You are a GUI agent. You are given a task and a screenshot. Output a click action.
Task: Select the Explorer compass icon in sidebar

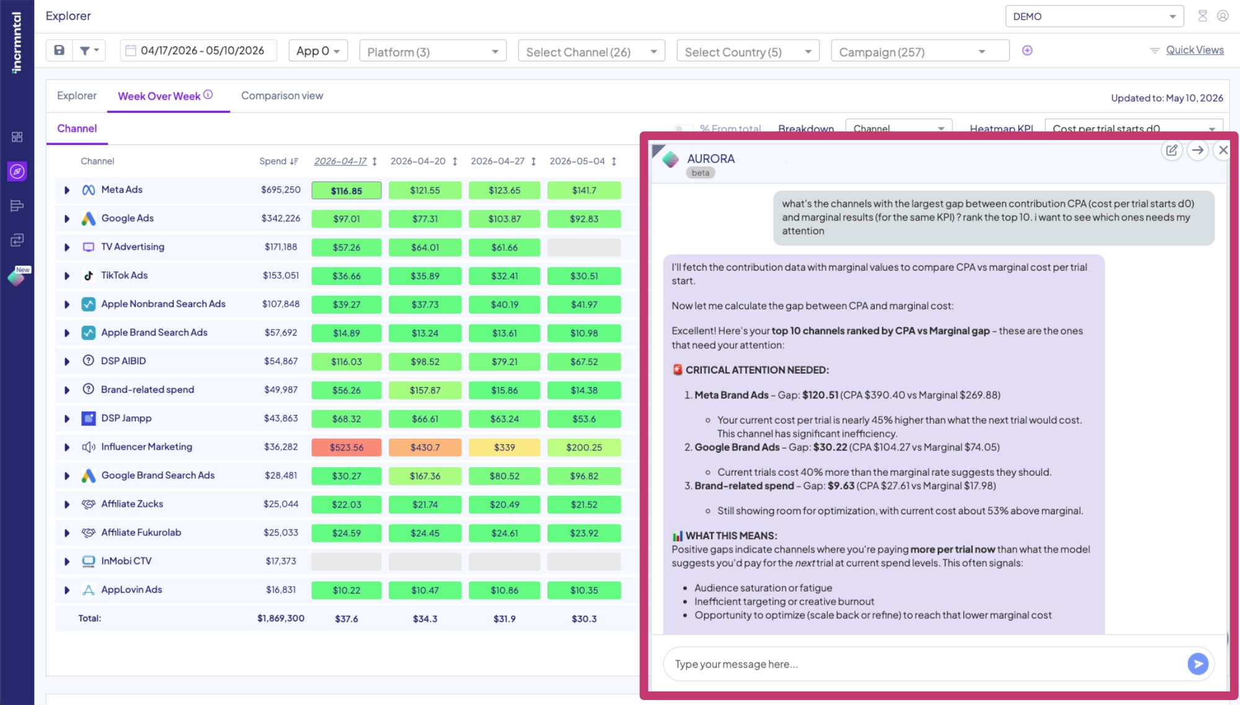[x=17, y=171]
